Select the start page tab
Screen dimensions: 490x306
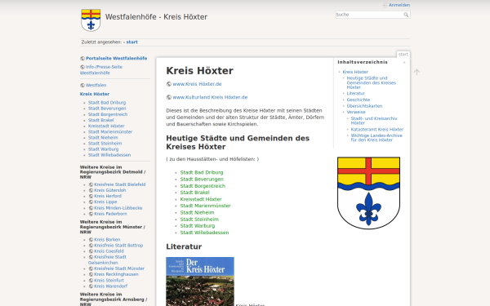[403, 55]
